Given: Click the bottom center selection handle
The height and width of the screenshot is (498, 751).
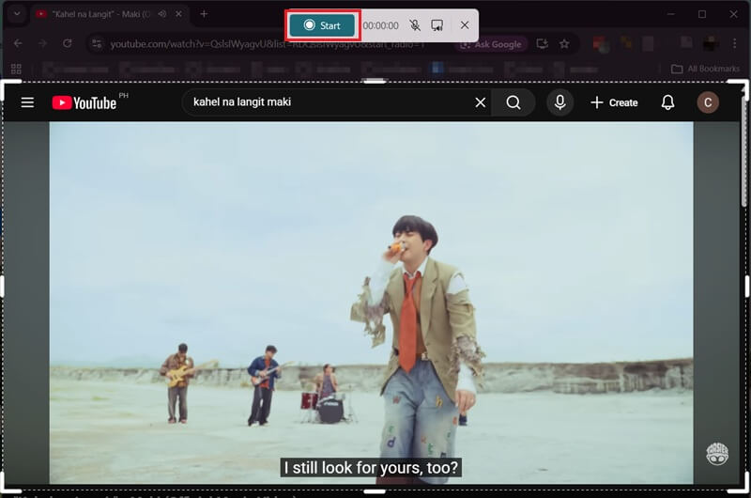Looking at the screenshot, I should 375,490.
